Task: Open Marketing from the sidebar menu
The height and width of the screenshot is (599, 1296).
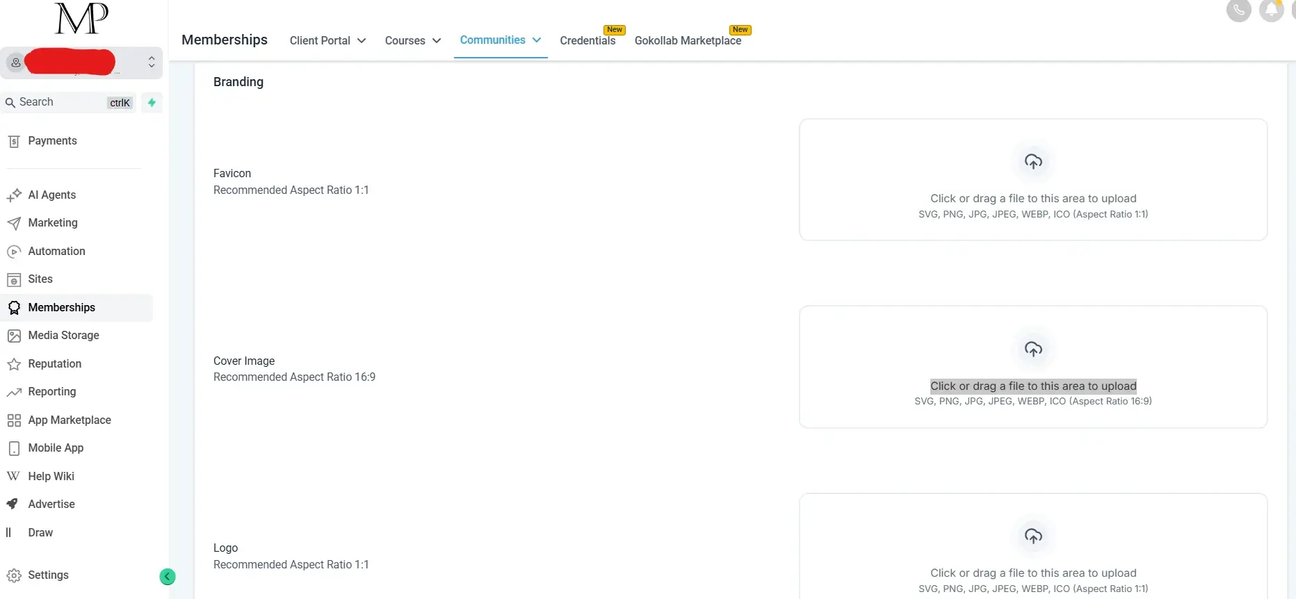Action: click(x=53, y=223)
